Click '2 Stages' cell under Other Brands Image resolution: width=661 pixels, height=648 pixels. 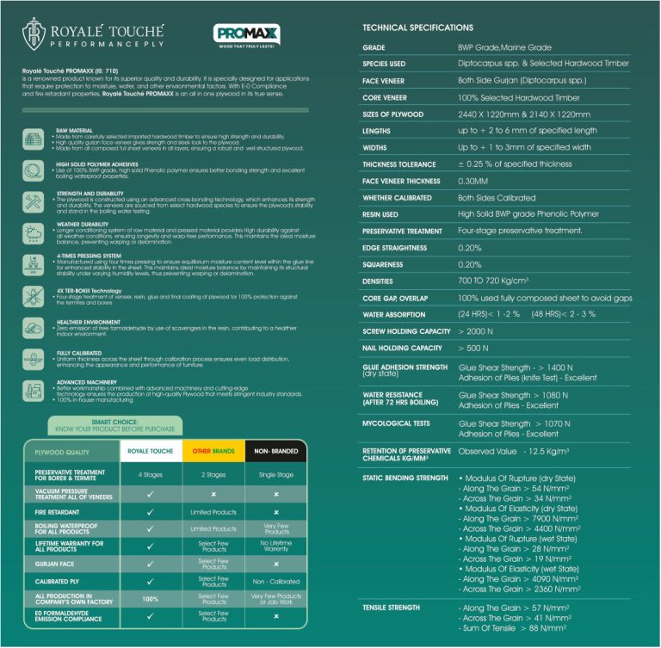pyautogui.click(x=213, y=475)
